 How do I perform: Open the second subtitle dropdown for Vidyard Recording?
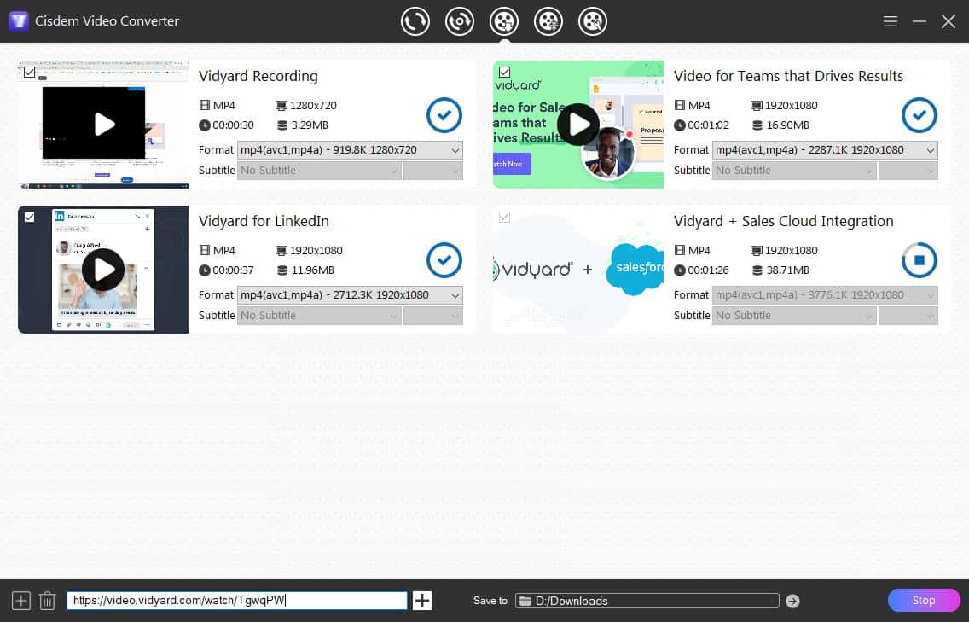(433, 171)
